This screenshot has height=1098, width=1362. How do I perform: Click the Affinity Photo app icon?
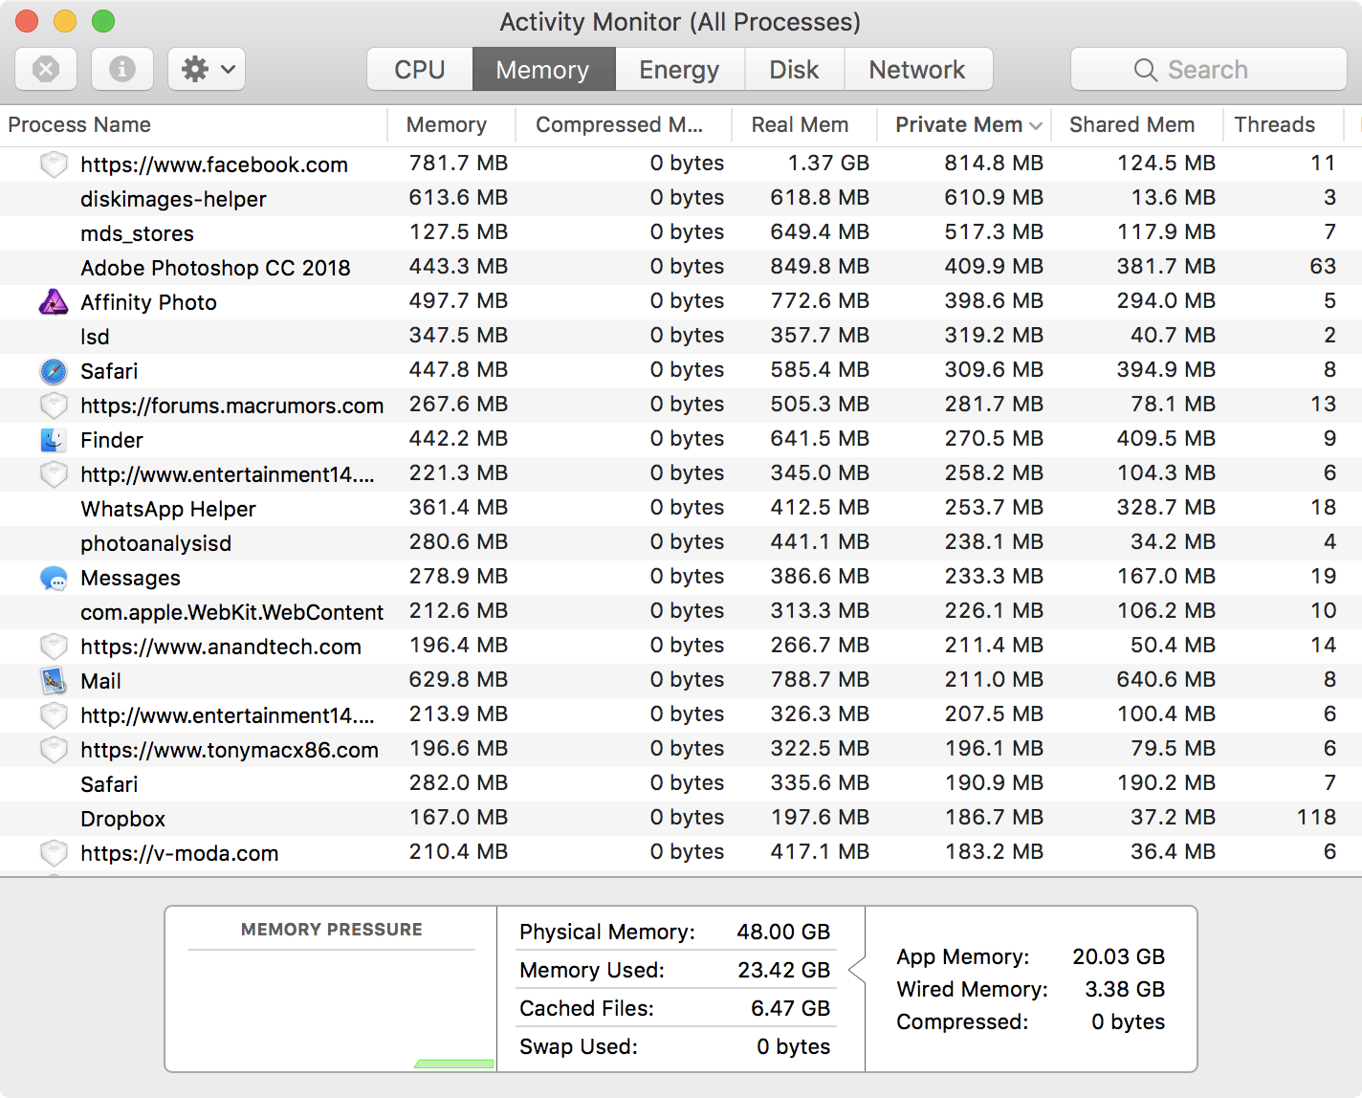click(54, 302)
